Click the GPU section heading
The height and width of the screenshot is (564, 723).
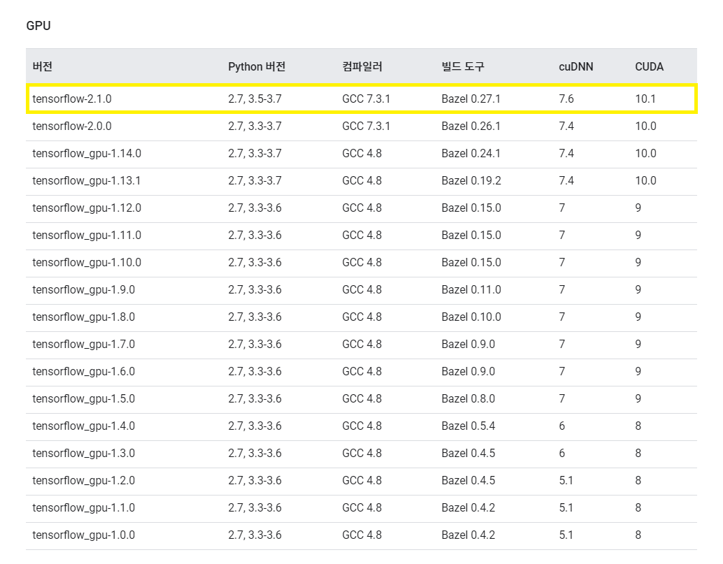38,25
